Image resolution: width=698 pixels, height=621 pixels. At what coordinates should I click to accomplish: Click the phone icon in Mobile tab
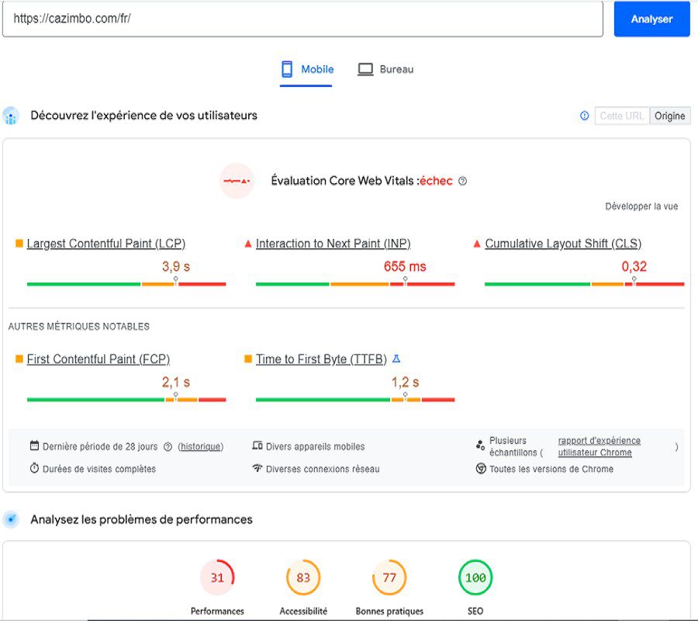click(x=287, y=69)
